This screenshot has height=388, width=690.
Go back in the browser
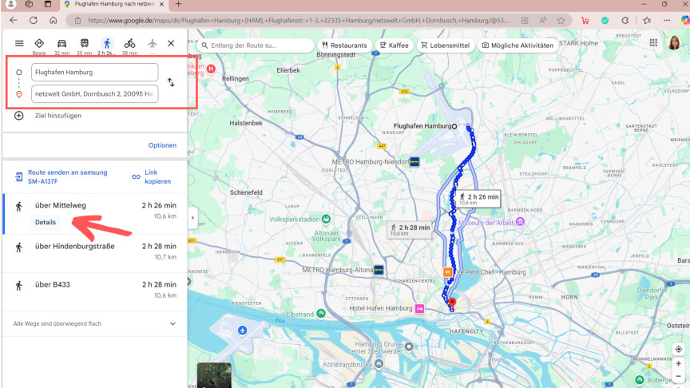(x=14, y=20)
